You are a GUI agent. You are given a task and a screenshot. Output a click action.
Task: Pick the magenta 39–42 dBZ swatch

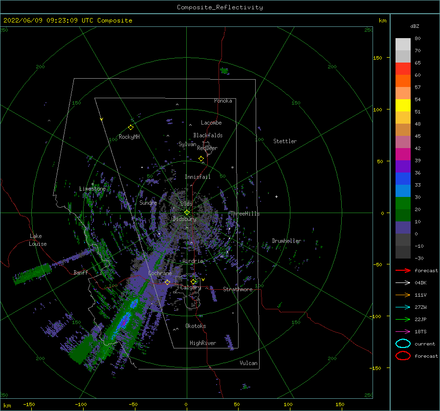403,154
